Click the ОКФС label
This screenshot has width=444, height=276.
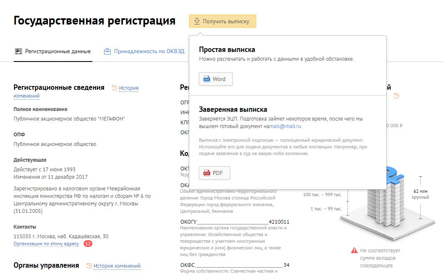tap(187, 265)
